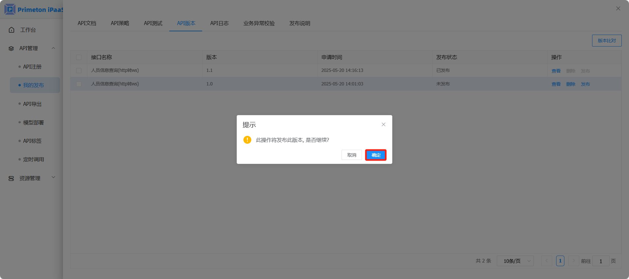
Task: Click the 工作台 home icon
Action: [x=12, y=30]
